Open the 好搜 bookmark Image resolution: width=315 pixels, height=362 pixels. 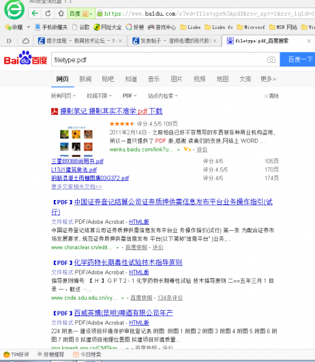click(135, 27)
